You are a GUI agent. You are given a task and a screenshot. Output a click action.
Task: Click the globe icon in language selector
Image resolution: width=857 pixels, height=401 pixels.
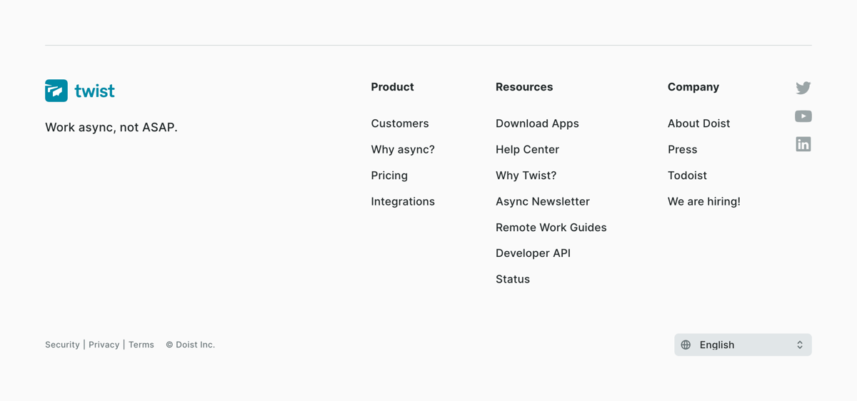coord(686,345)
